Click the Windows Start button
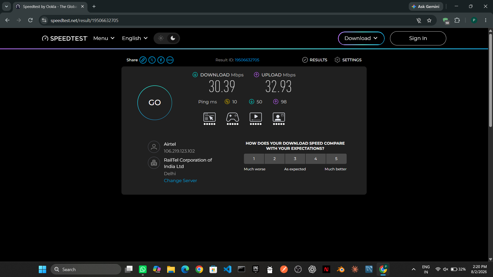 pos(42,269)
